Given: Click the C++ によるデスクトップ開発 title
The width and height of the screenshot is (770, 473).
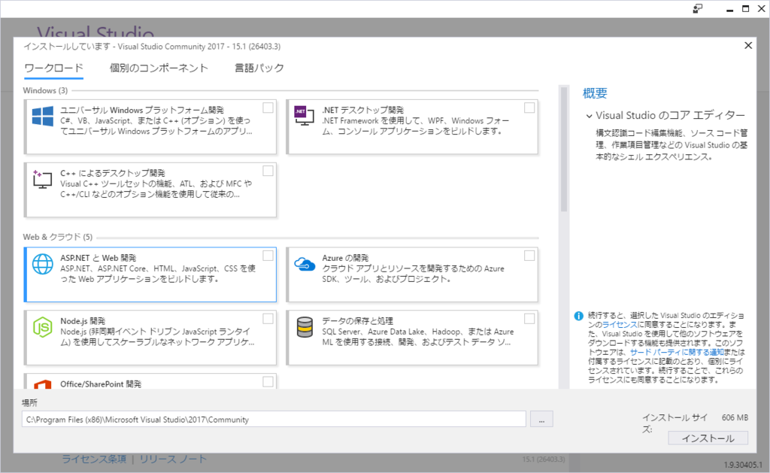Looking at the screenshot, I should click(113, 173).
